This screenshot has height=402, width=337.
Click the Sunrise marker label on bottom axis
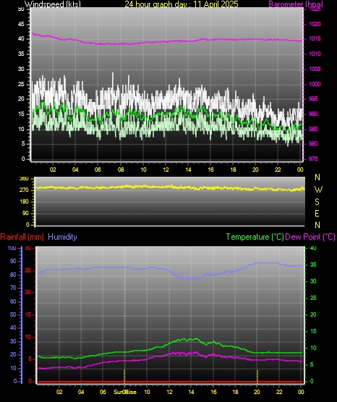click(x=125, y=392)
